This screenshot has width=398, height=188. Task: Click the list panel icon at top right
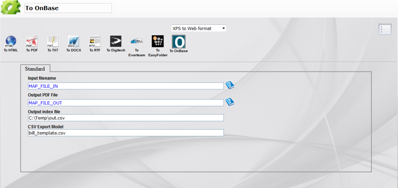pos(385,29)
